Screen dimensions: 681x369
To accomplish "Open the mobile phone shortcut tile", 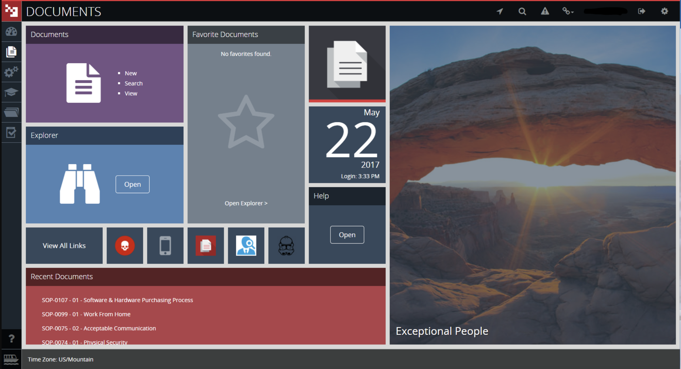I will coord(165,245).
